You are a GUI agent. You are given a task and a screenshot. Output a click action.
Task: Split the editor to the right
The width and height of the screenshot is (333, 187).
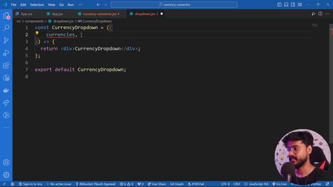321,14
